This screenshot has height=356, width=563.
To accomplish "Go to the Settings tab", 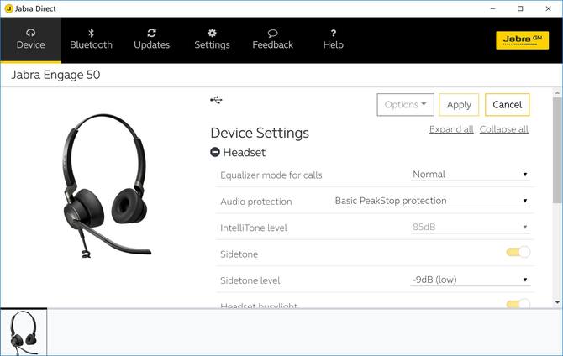I will tap(212, 39).
